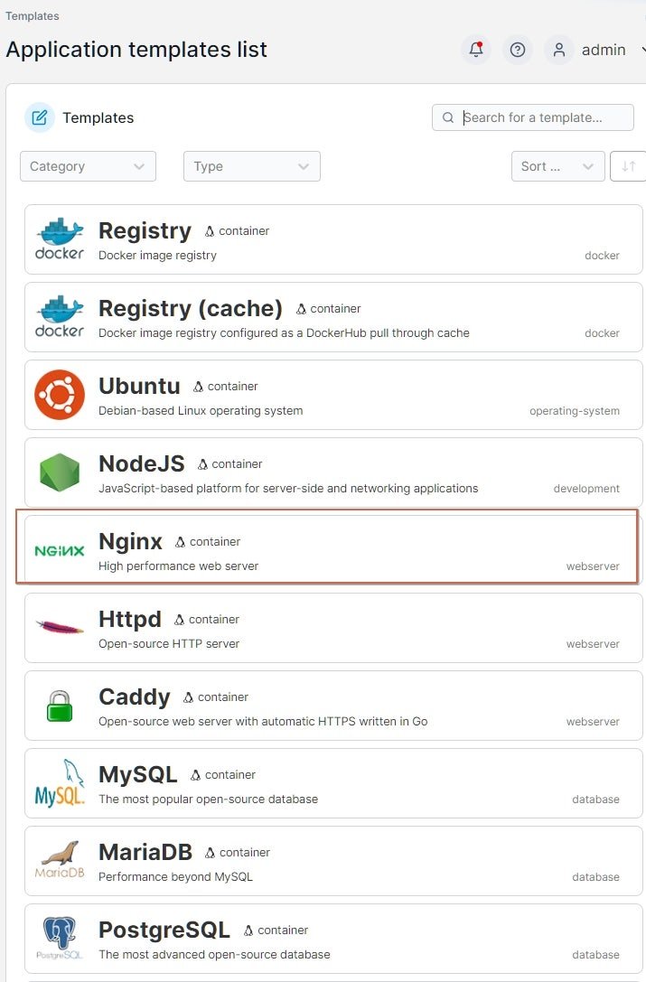Image resolution: width=646 pixels, height=982 pixels.
Task: Select the Registry (cache) template
Action: point(333,317)
